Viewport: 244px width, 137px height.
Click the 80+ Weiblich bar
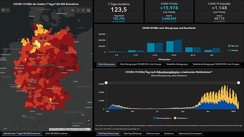pos(216,50)
